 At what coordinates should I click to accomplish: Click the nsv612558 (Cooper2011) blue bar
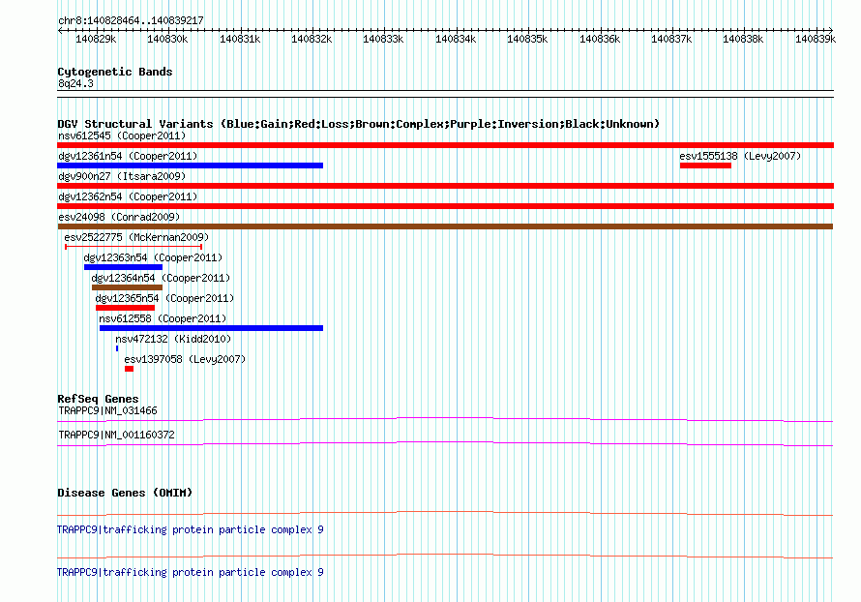coord(212,328)
